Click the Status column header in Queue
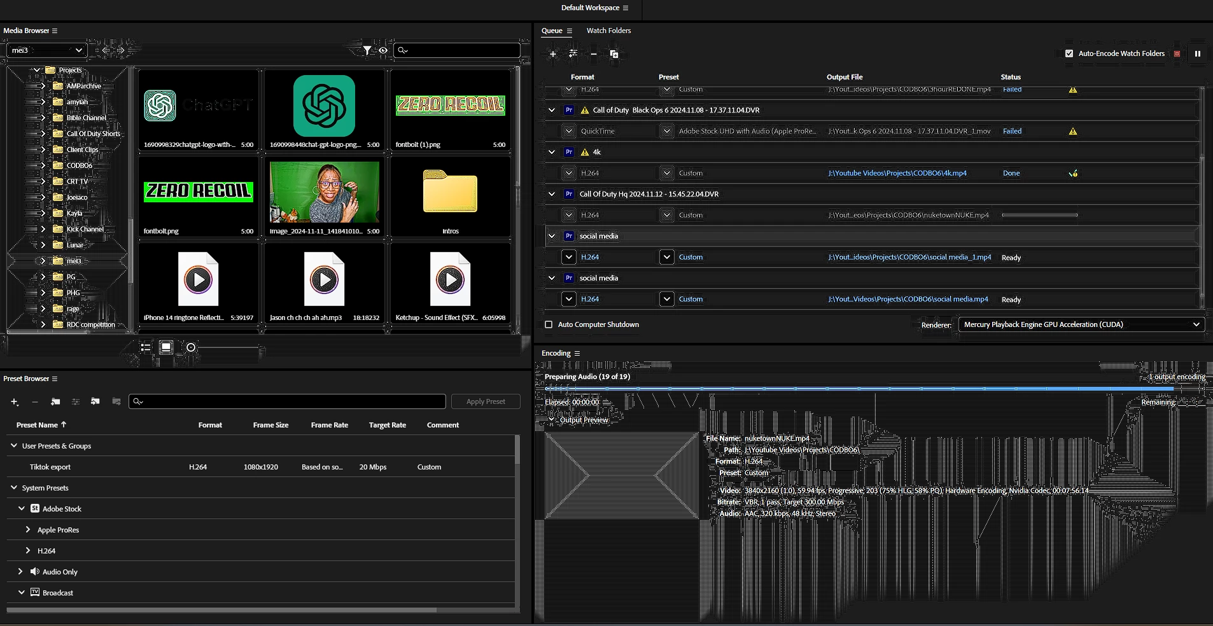Screen dimensions: 1213x626 (x=1011, y=77)
